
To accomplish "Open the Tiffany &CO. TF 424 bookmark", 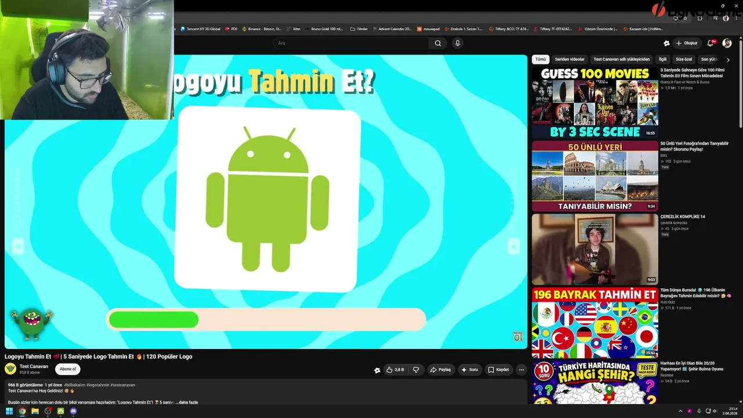I will pyautogui.click(x=509, y=28).
